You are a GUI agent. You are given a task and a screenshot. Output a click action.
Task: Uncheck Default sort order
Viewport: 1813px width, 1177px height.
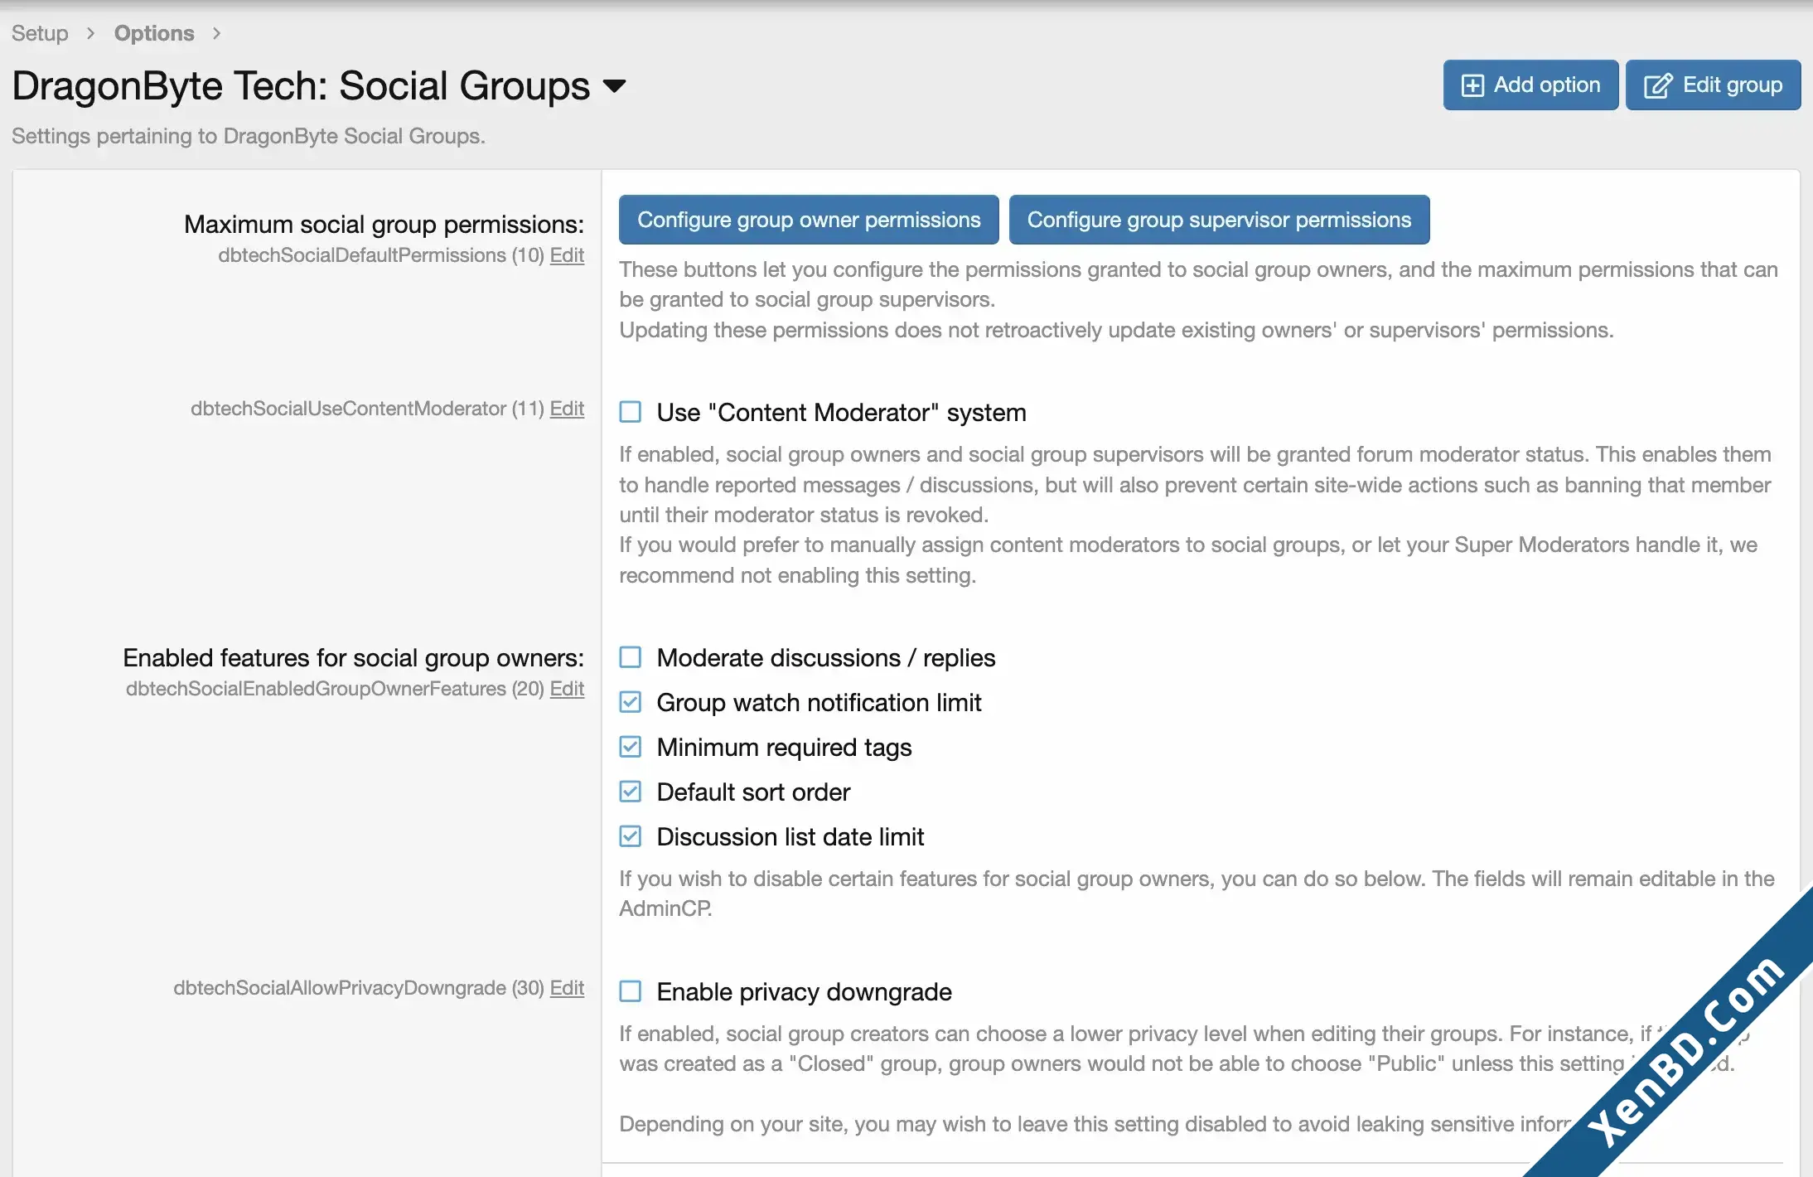(631, 792)
